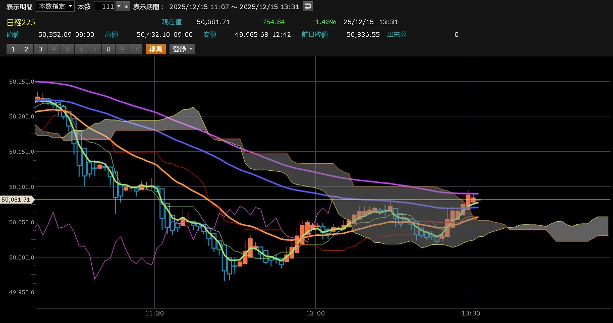
Task: Select chart preset 3
Action: 40,49
